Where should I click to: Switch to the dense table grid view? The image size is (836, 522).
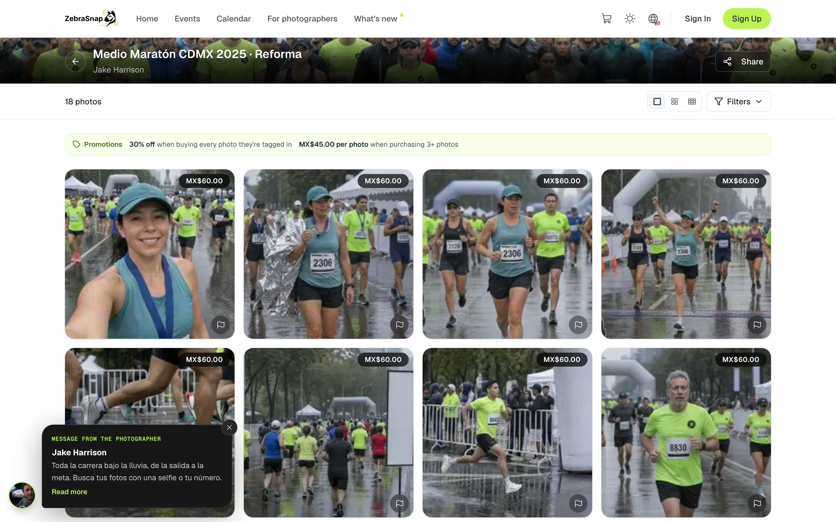point(692,101)
